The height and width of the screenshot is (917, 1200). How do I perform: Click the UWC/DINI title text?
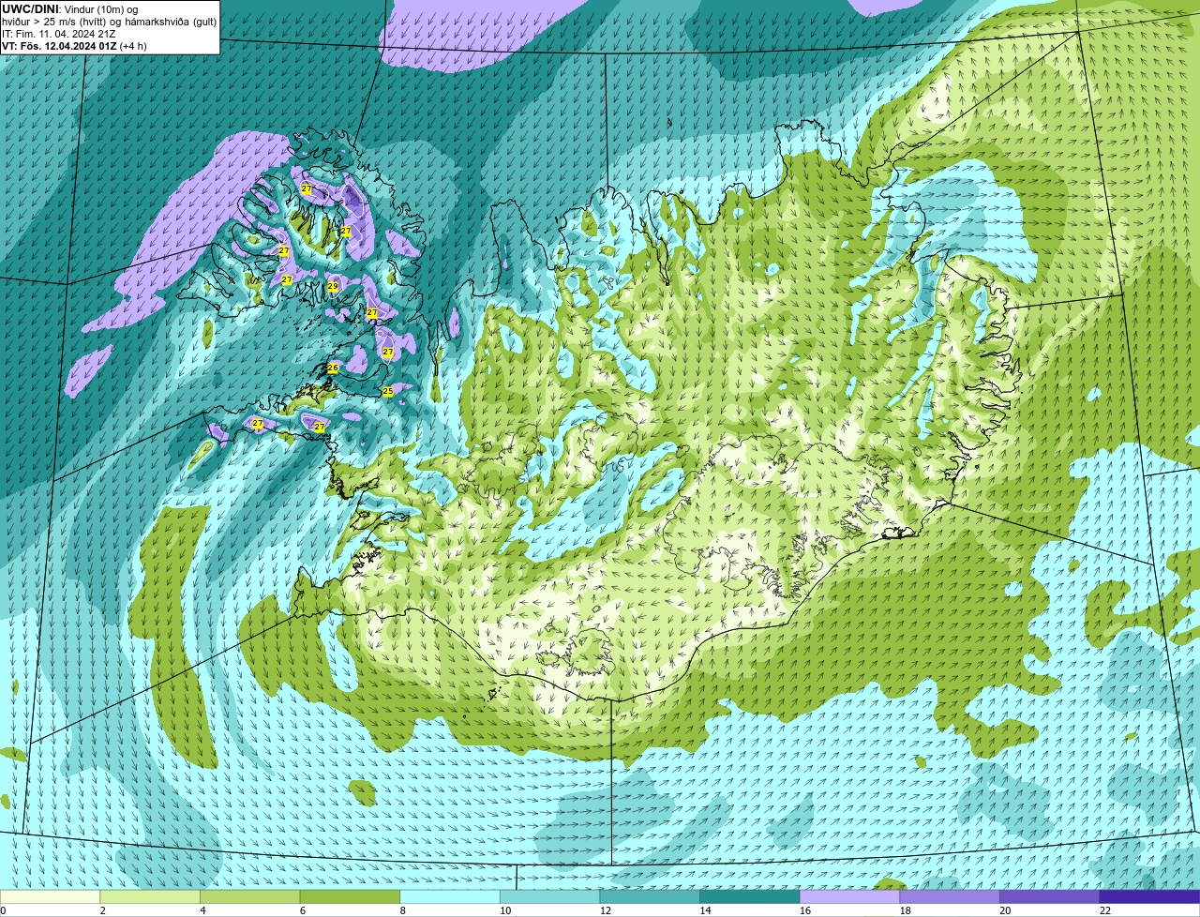30,8
